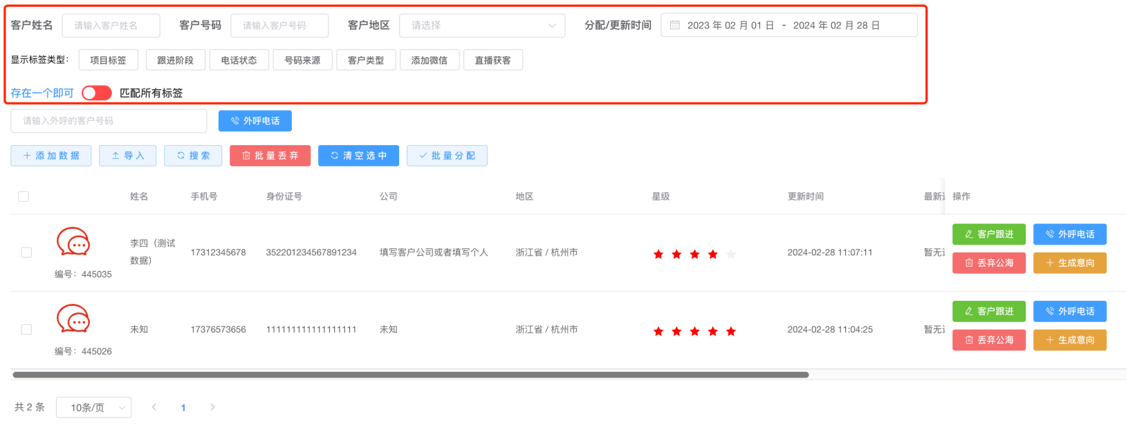Click 生成意向 for 李四 row
The height and width of the screenshot is (430, 1137).
[1069, 263]
